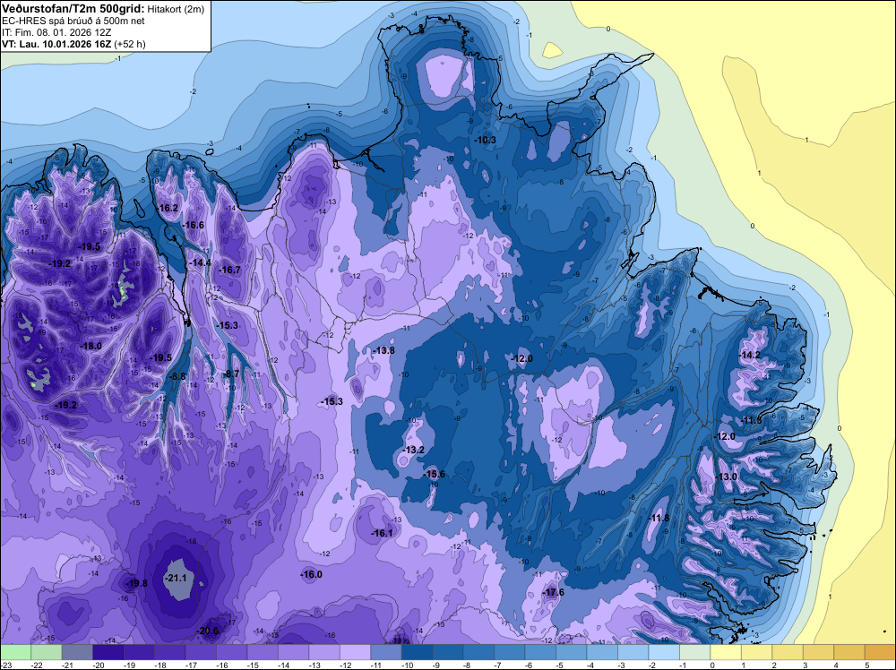
Task: Click the -10.3 temperature value
Action: (486, 140)
